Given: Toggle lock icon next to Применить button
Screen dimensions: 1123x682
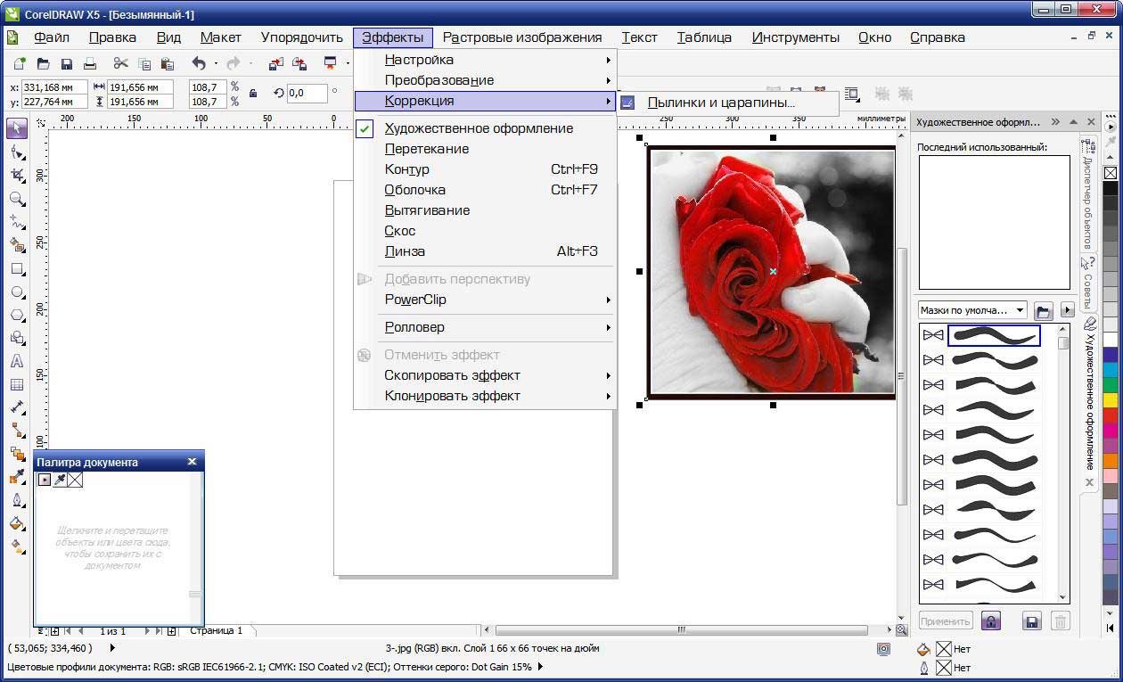Looking at the screenshot, I should (x=990, y=621).
